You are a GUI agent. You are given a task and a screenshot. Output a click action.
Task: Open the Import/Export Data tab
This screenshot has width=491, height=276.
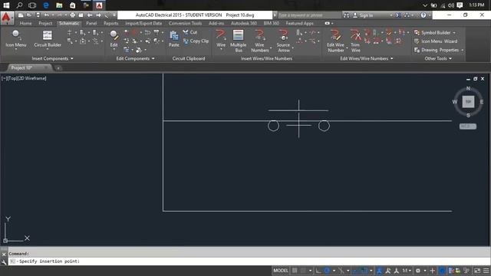point(143,23)
